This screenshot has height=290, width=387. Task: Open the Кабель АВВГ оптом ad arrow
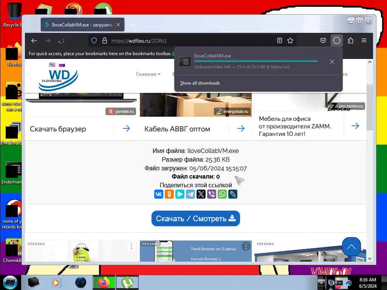(241, 128)
